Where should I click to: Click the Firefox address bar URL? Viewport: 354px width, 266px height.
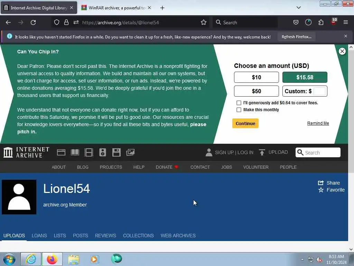click(x=121, y=23)
